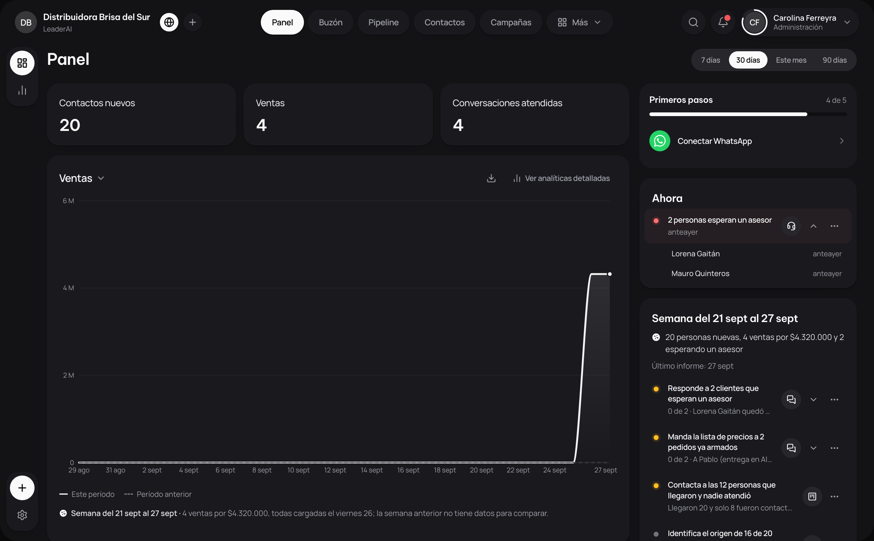Switch the period to Este mes
This screenshot has height=541, width=874.
791,60
